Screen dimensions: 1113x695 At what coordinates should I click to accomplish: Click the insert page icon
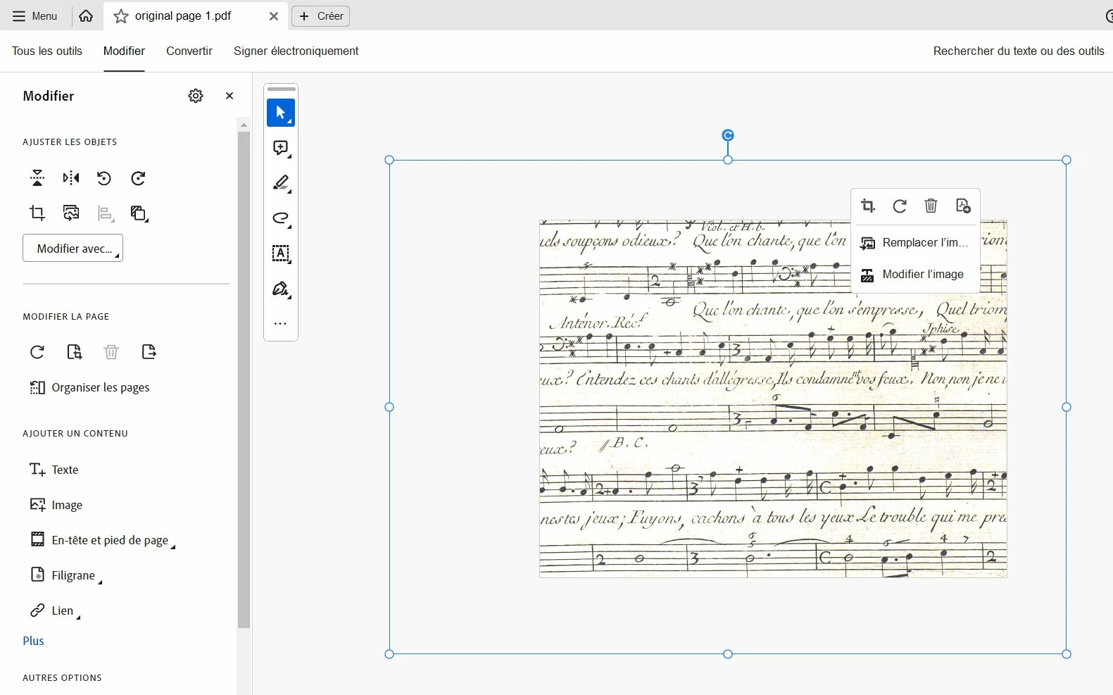tap(74, 352)
